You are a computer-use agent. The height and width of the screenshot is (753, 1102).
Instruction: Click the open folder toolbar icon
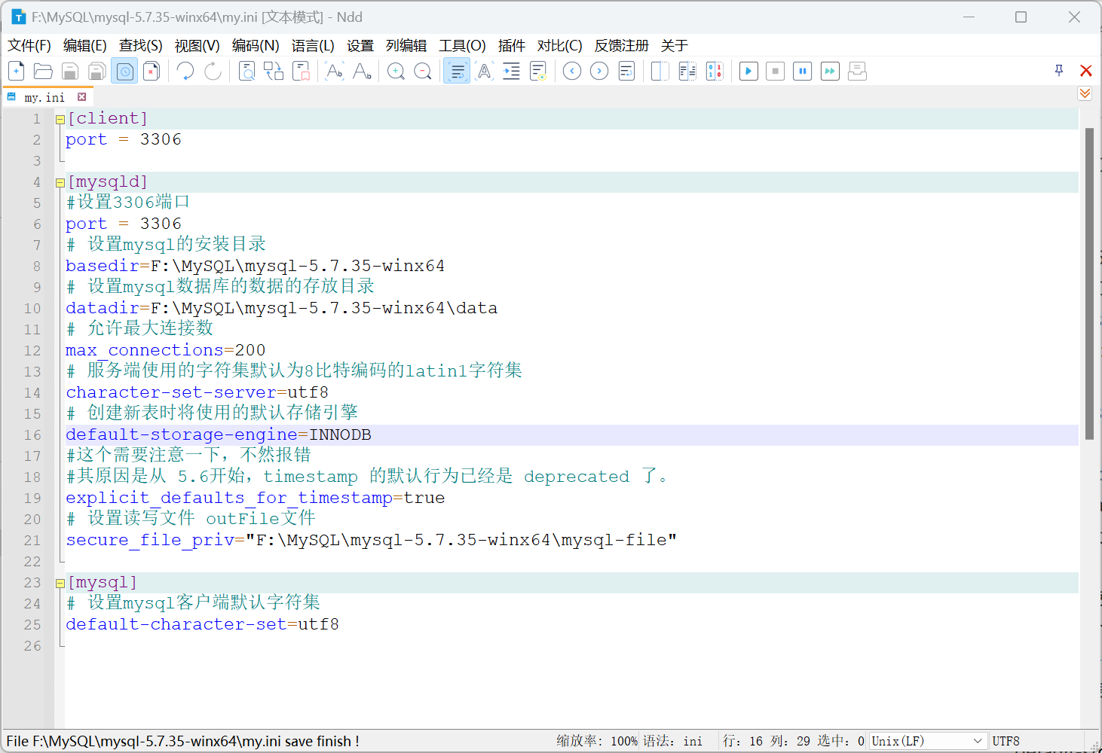point(43,72)
